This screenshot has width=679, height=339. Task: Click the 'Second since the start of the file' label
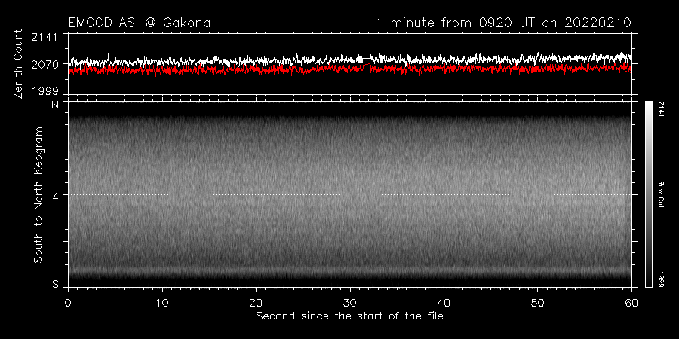coord(349,316)
